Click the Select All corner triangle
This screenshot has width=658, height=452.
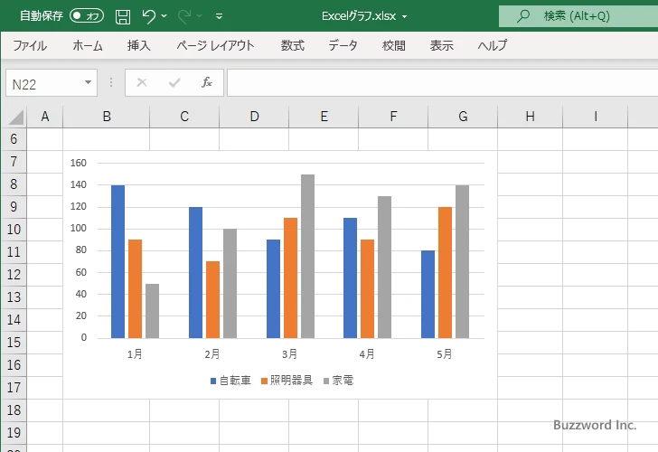[15, 118]
